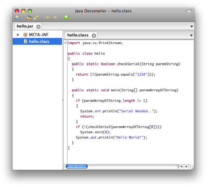Click the yellow minimize button
This screenshot has height=187, width=207.
coord(23,11)
